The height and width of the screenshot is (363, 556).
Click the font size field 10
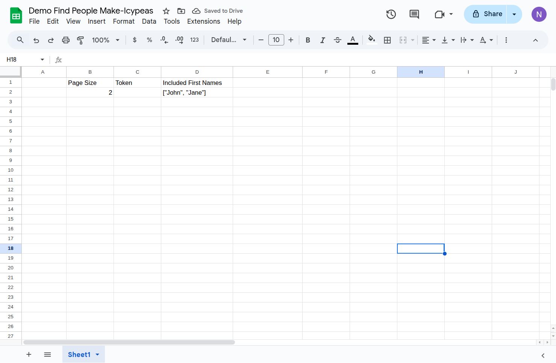click(276, 40)
